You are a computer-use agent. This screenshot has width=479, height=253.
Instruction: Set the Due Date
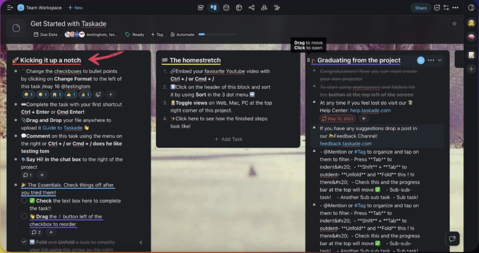(45, 35)
